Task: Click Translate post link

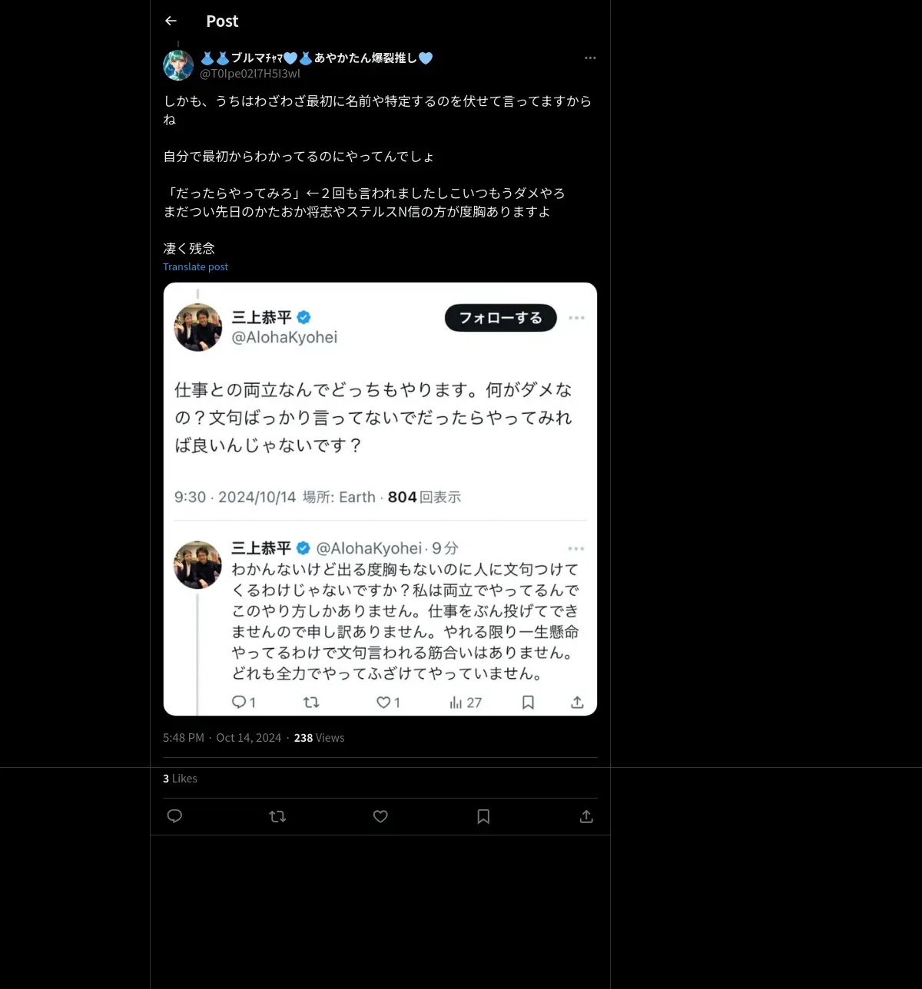Action: click(x=195, y=266)
